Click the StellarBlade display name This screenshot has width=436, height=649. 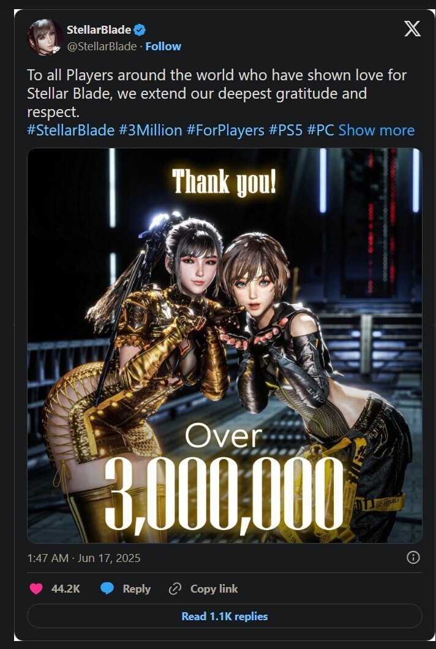tap(99, 30)
